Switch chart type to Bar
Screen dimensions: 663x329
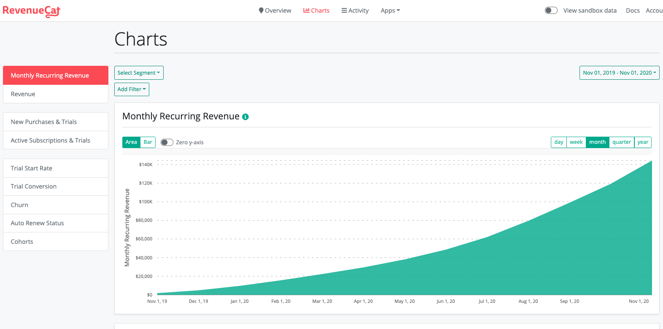pyautogui.click(x=148, y=142)
